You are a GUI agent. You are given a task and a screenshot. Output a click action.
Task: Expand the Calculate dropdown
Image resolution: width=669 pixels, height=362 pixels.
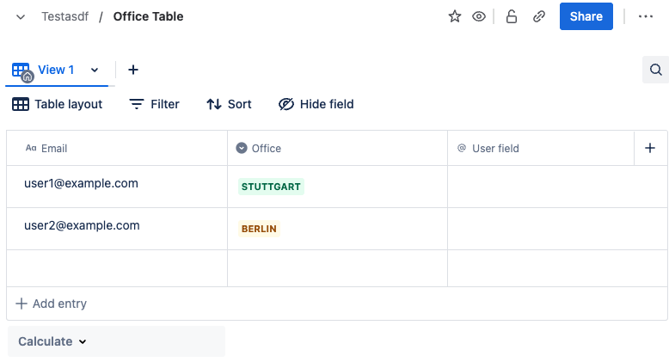[53, 341]
